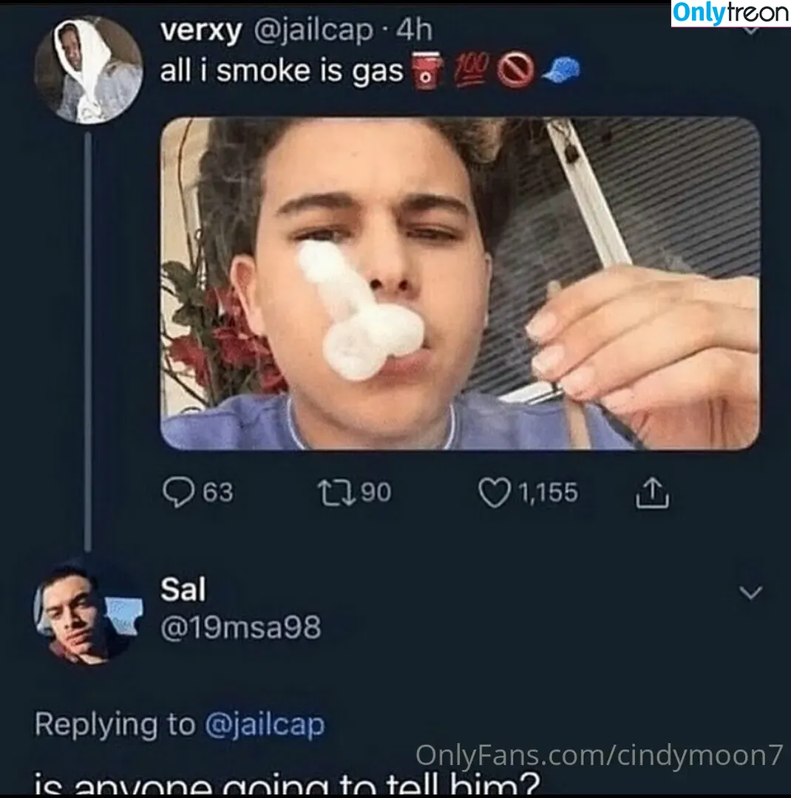Click the red prohibited sign emoji

515,70
